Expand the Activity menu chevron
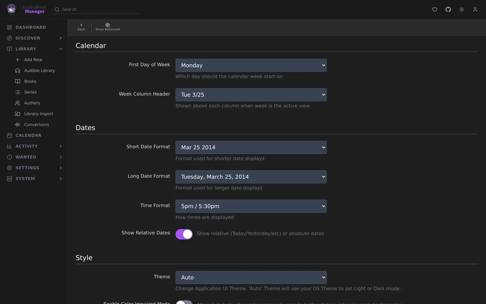 click(61, 146)
